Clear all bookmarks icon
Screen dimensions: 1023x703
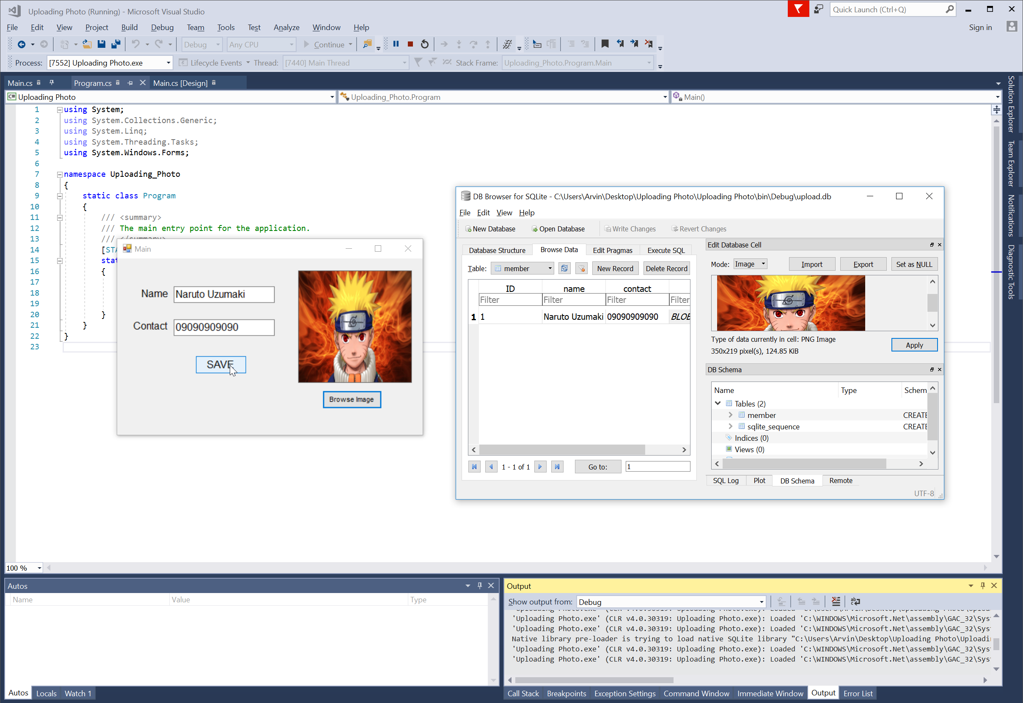[649, 44]
